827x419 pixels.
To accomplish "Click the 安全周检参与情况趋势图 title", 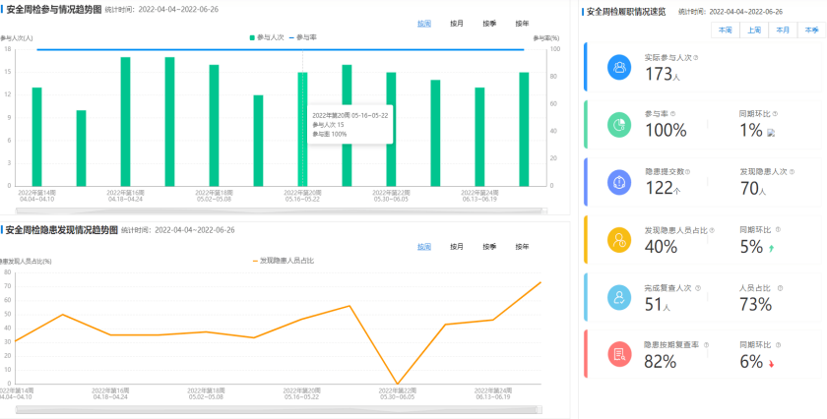I will click(x=53, y=10).
